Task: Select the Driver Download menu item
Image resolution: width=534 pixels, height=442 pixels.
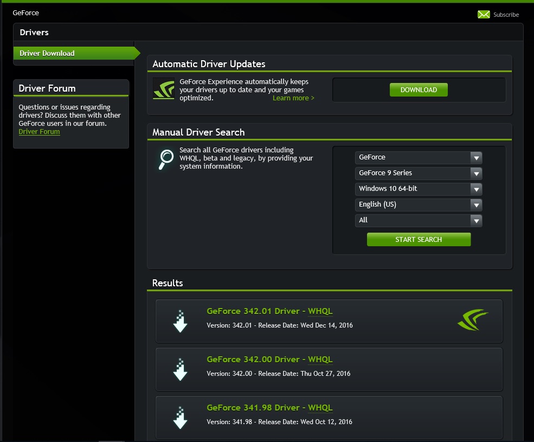Action: click(76, 53)
